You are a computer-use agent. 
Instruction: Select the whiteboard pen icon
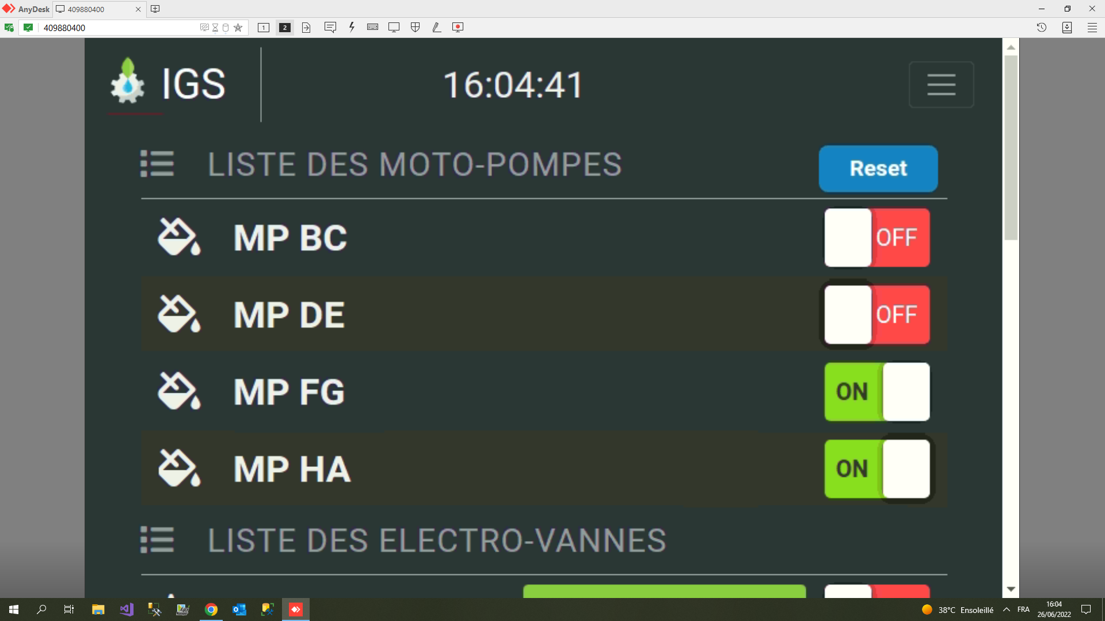tap(436, 28)
